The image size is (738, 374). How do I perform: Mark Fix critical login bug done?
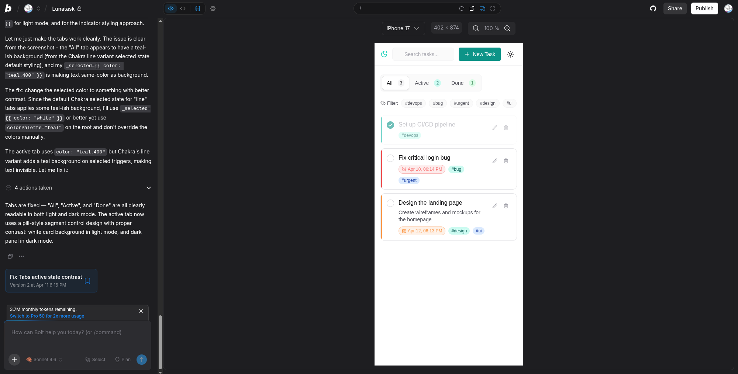(390, 158)
